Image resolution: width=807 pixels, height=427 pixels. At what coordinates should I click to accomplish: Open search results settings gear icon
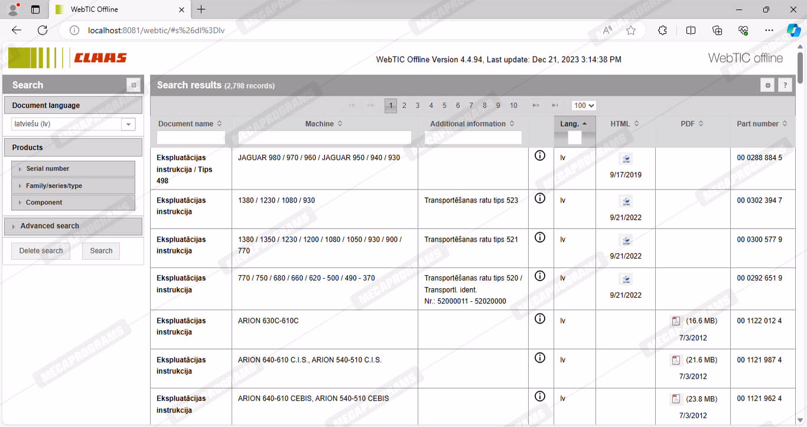pyautogui.click(x=767, y=86)
